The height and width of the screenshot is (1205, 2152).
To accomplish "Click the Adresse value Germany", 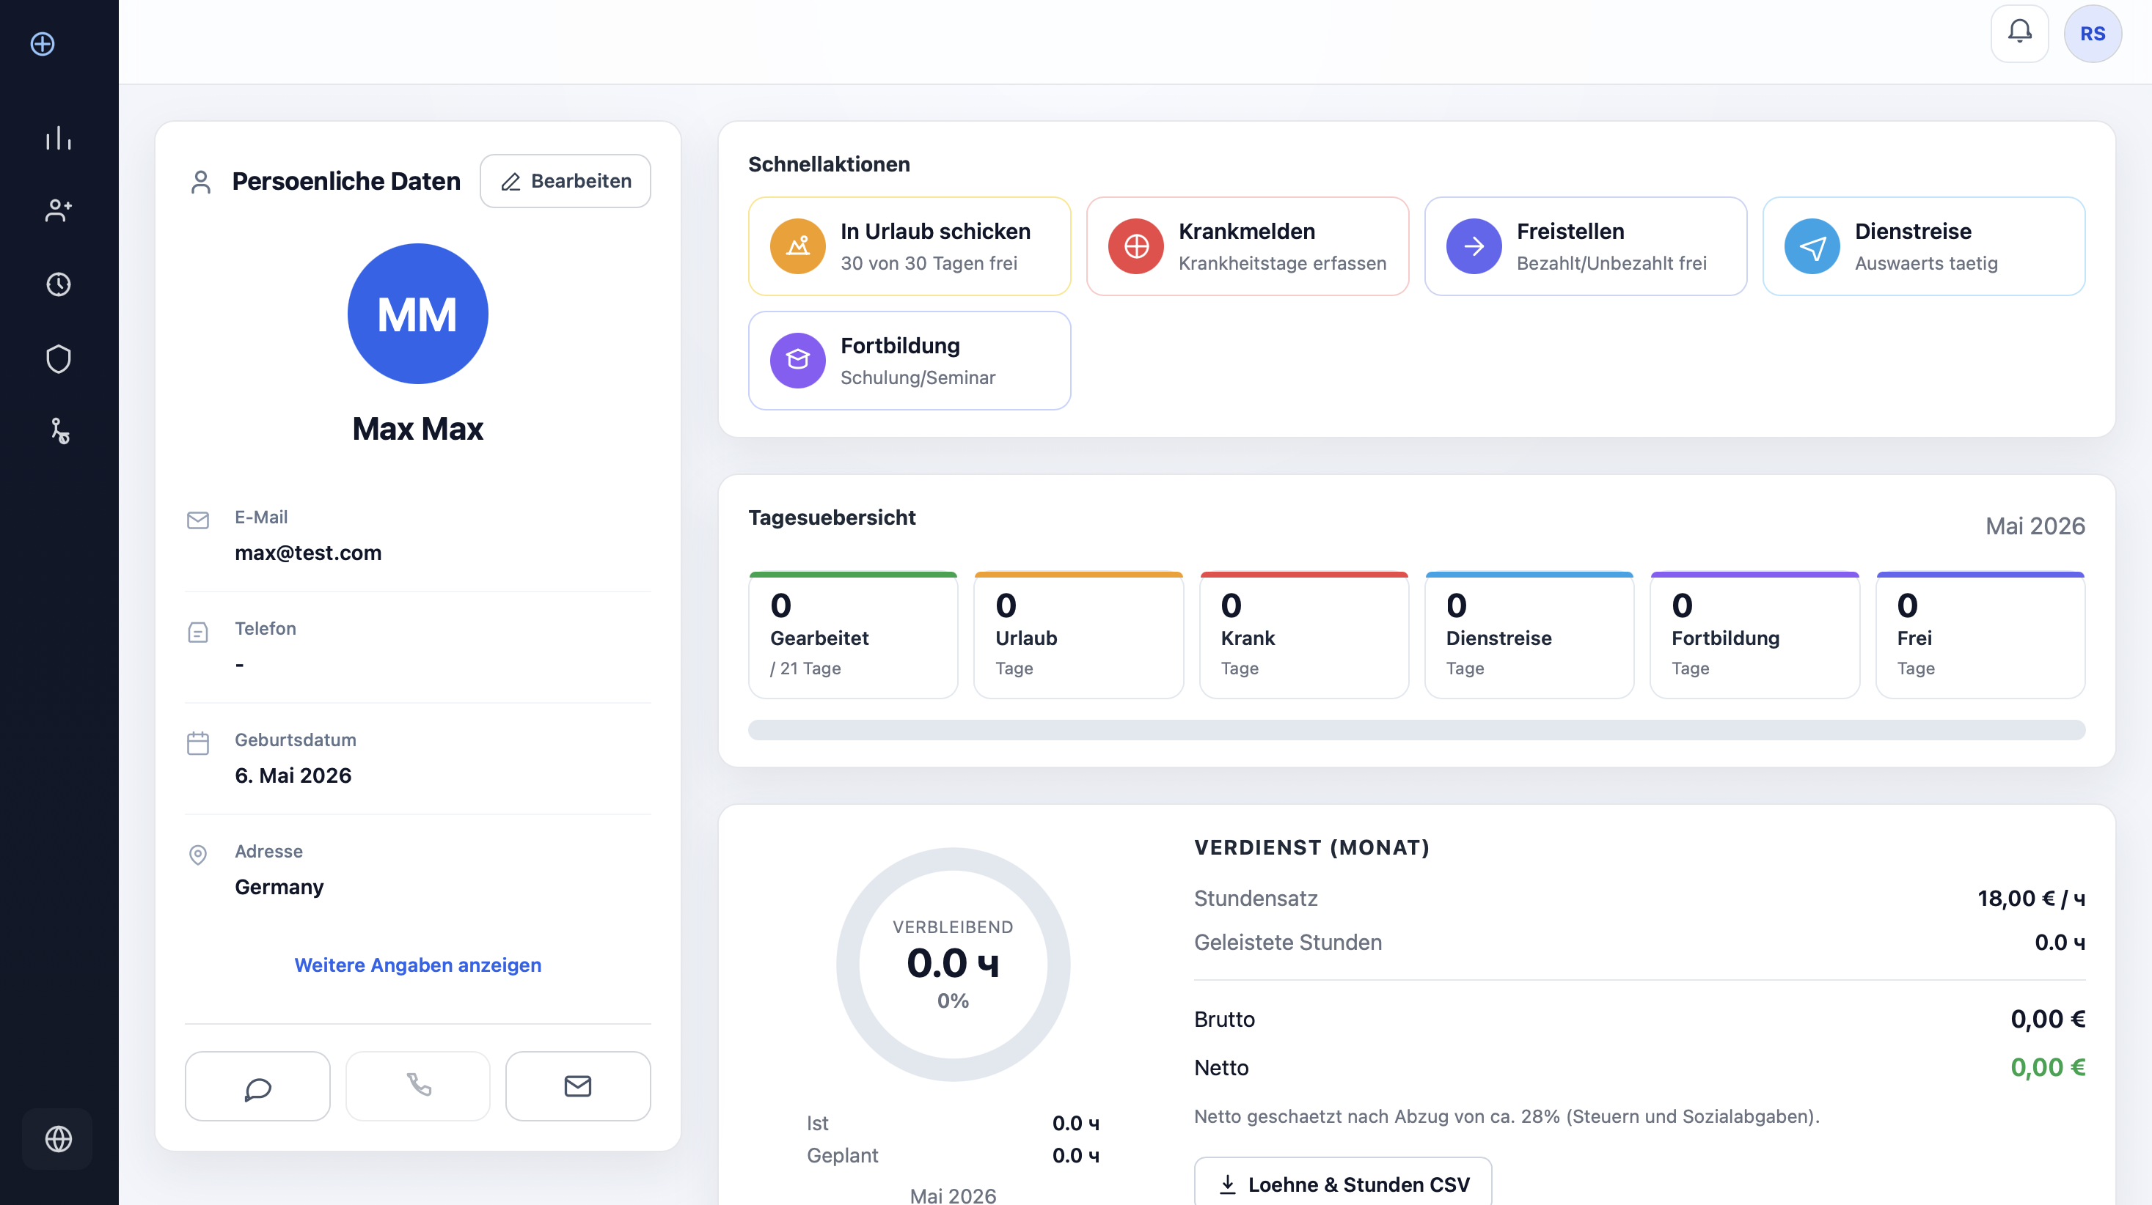I will click(x=279, y=887).
